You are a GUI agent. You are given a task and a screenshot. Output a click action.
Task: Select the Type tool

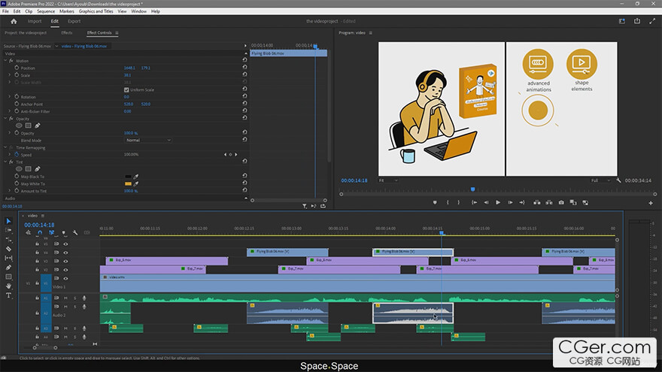8,295
